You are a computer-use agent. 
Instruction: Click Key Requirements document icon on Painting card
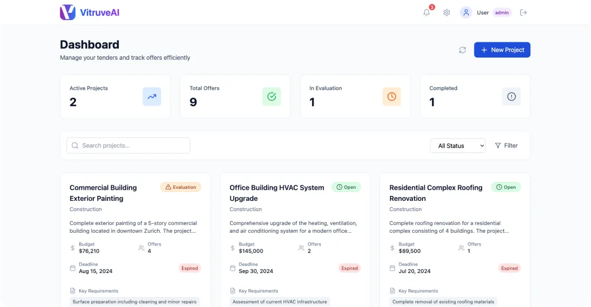(73, 291)
